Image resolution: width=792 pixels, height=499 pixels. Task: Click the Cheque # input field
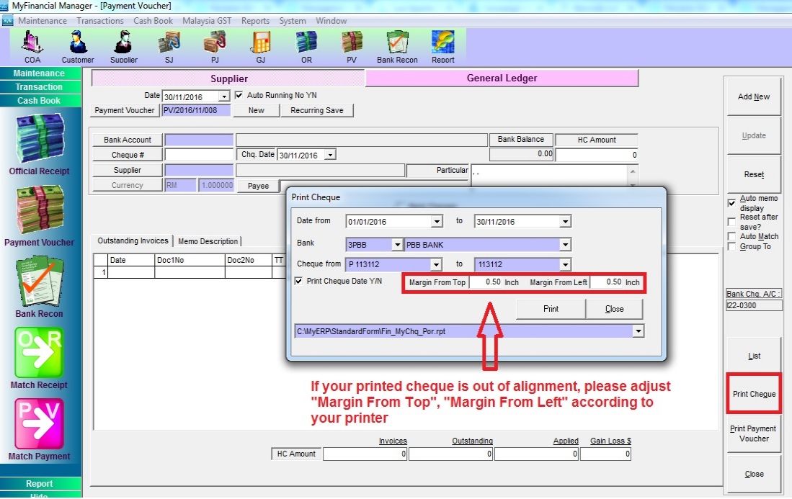(199, 155)
